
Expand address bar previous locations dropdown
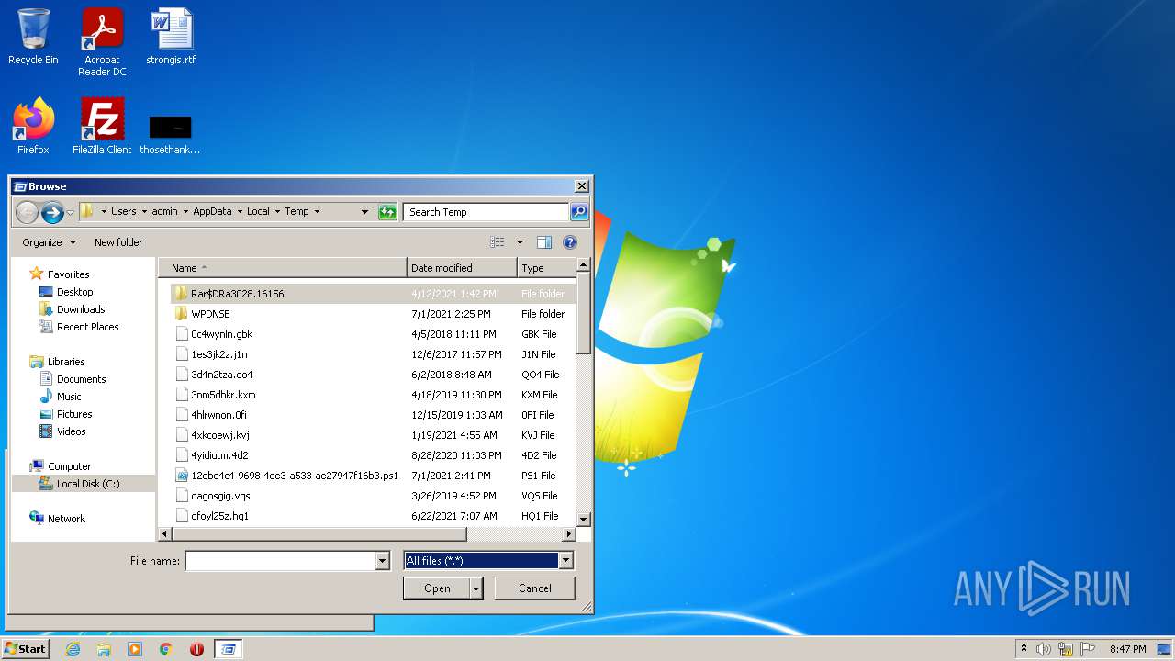(365, 212)
